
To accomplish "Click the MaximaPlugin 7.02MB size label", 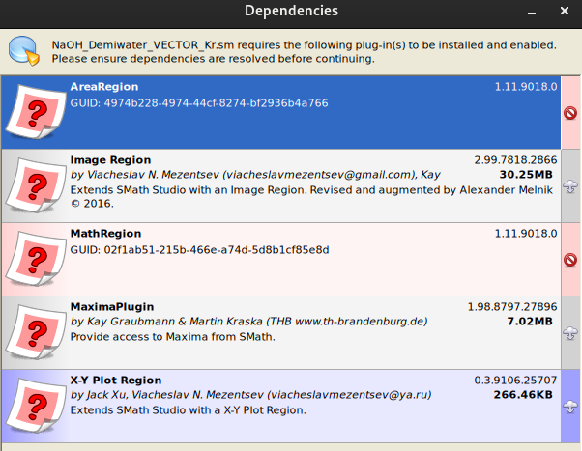I will tap(529, 322).
